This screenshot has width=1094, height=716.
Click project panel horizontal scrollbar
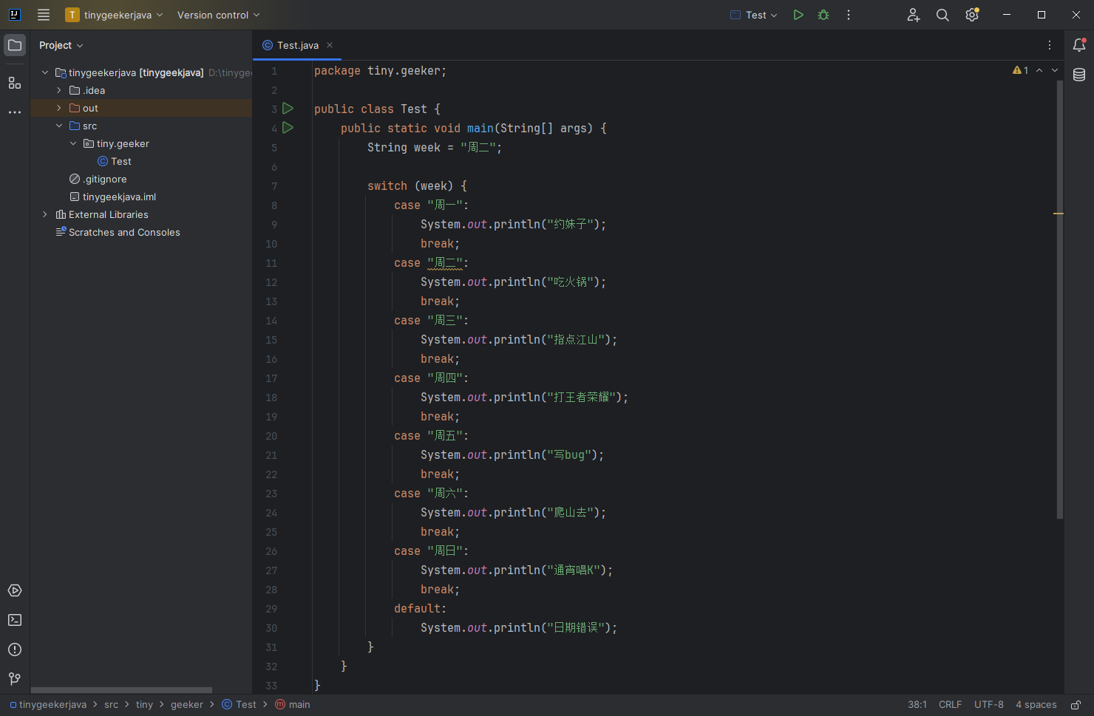coord(121,690)
